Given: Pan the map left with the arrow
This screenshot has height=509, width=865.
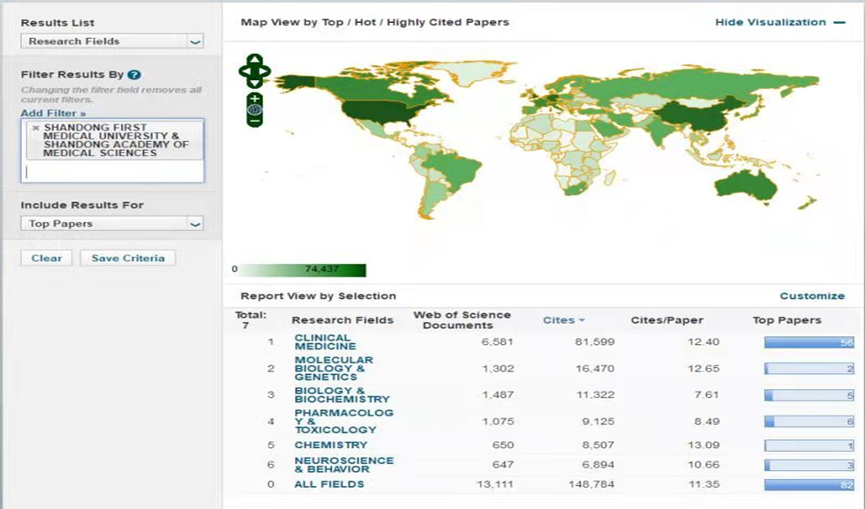Looking at the screenshot, I should click(x=243, y=71).
